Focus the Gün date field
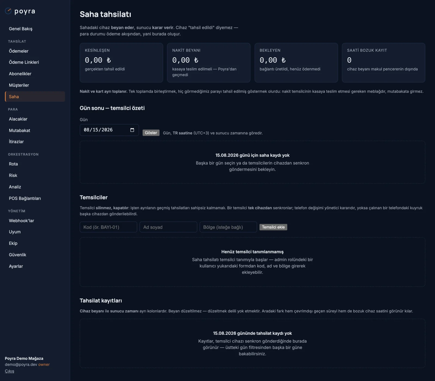The image size is (435, 381). pos(109,130)
